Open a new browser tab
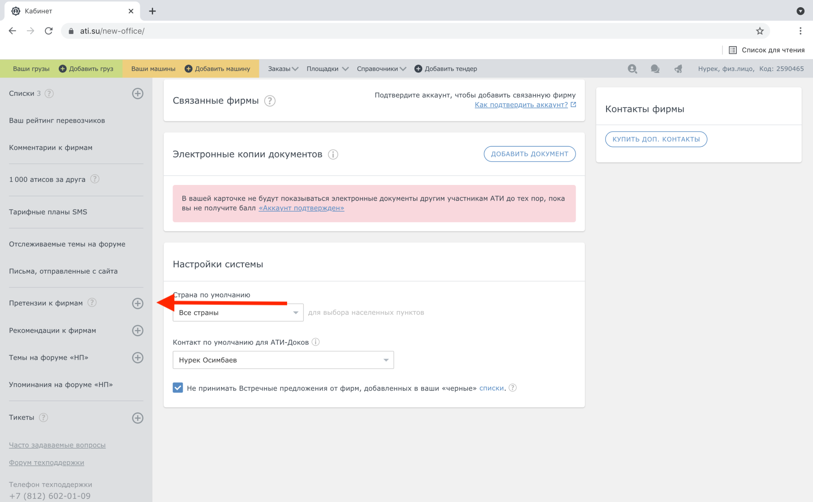This screenshot has width=813, height=502. [x=152, y=11]
